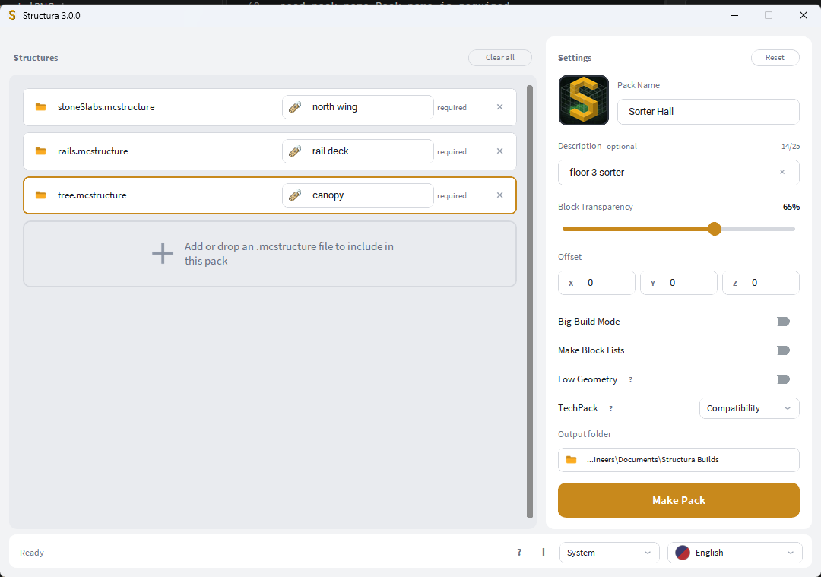Screen dimensions: 821x577
Task: Click the Block Transparency slider handle
Action: click(714, 229)
